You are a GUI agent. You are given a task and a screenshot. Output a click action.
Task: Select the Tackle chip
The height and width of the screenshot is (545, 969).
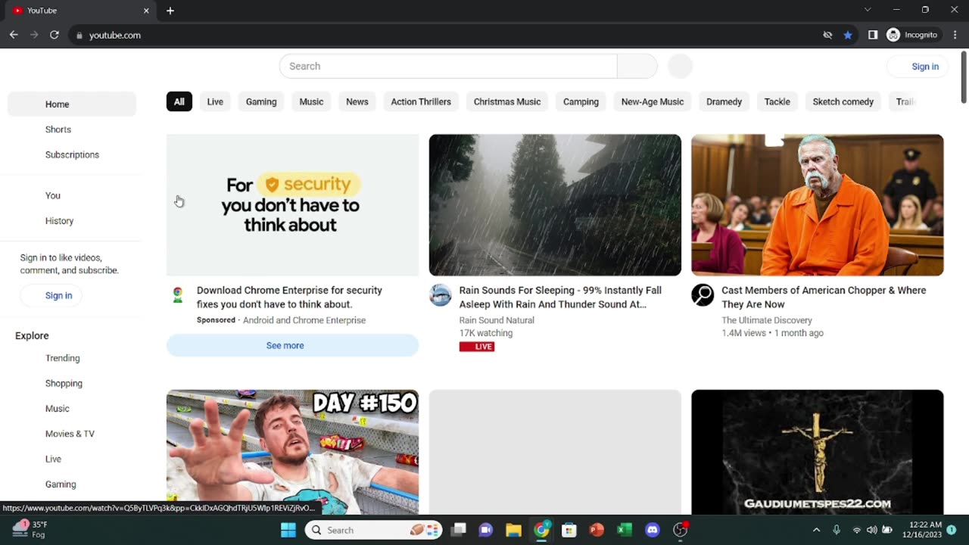pos(777,101)
